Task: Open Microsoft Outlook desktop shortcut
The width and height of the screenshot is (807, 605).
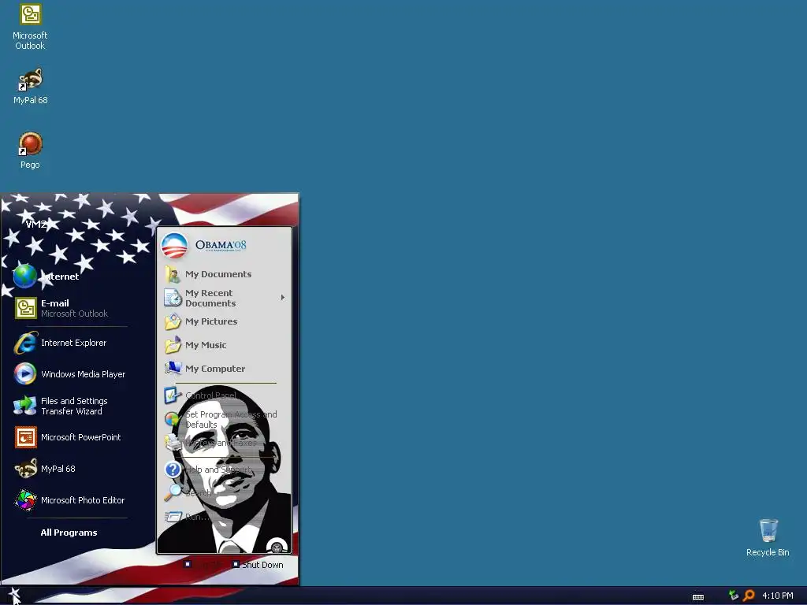Action: pyautogui.click(x=30, y=27)
